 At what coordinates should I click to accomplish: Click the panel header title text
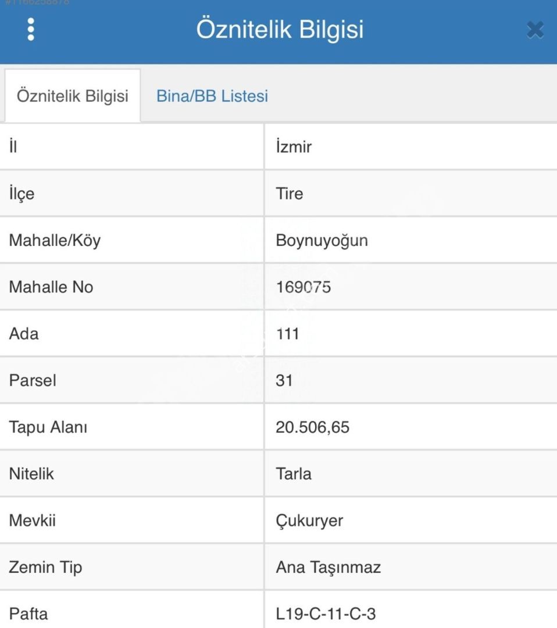coord(280,30)
